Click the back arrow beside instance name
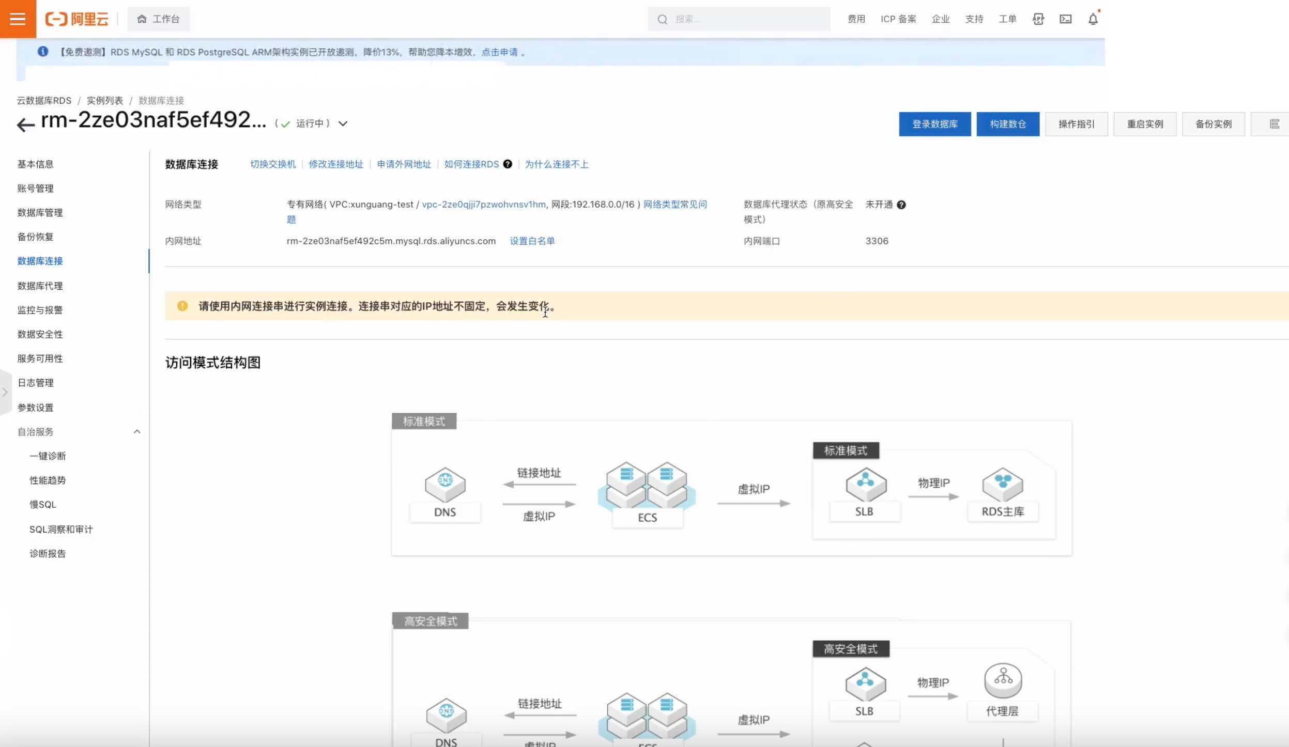1289x747 pixels. [x=25, y=125]
